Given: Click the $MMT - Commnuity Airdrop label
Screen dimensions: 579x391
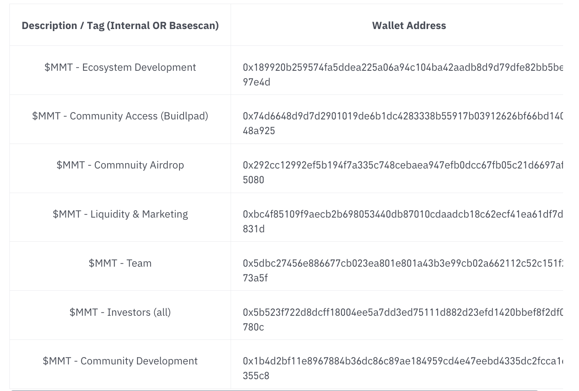Looking at the screenshot, I should click(x=120, y=165).
